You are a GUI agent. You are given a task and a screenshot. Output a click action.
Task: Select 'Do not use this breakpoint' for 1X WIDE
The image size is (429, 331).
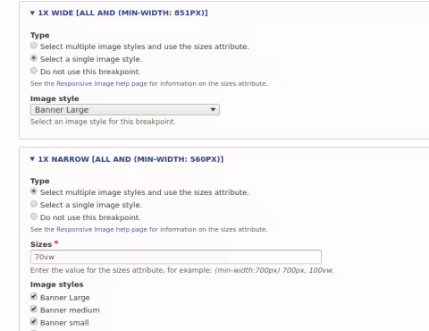(34, 71)
